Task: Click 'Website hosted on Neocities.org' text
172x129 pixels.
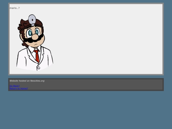Action: tap(27, 81)
